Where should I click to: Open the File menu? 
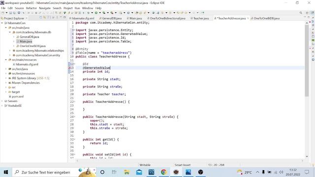[x=3, y=8]
